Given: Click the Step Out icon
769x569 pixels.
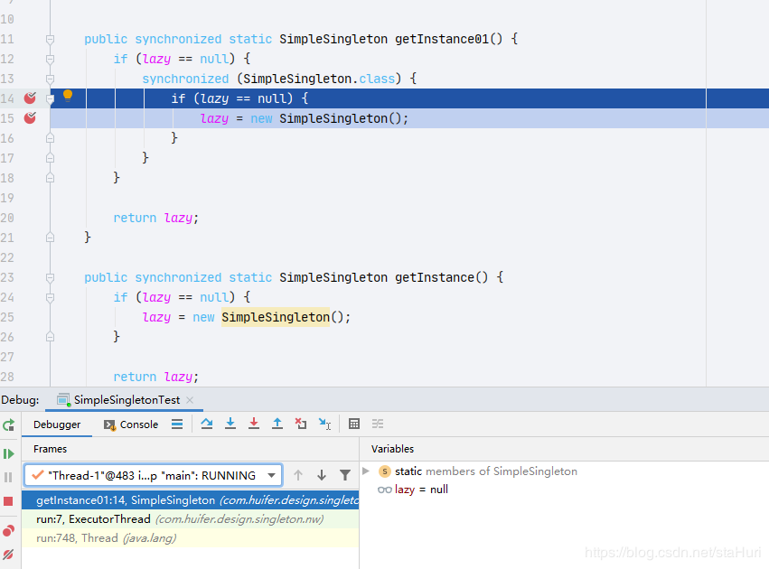Looking at the screenshot, I should click(x=277, y=424).
